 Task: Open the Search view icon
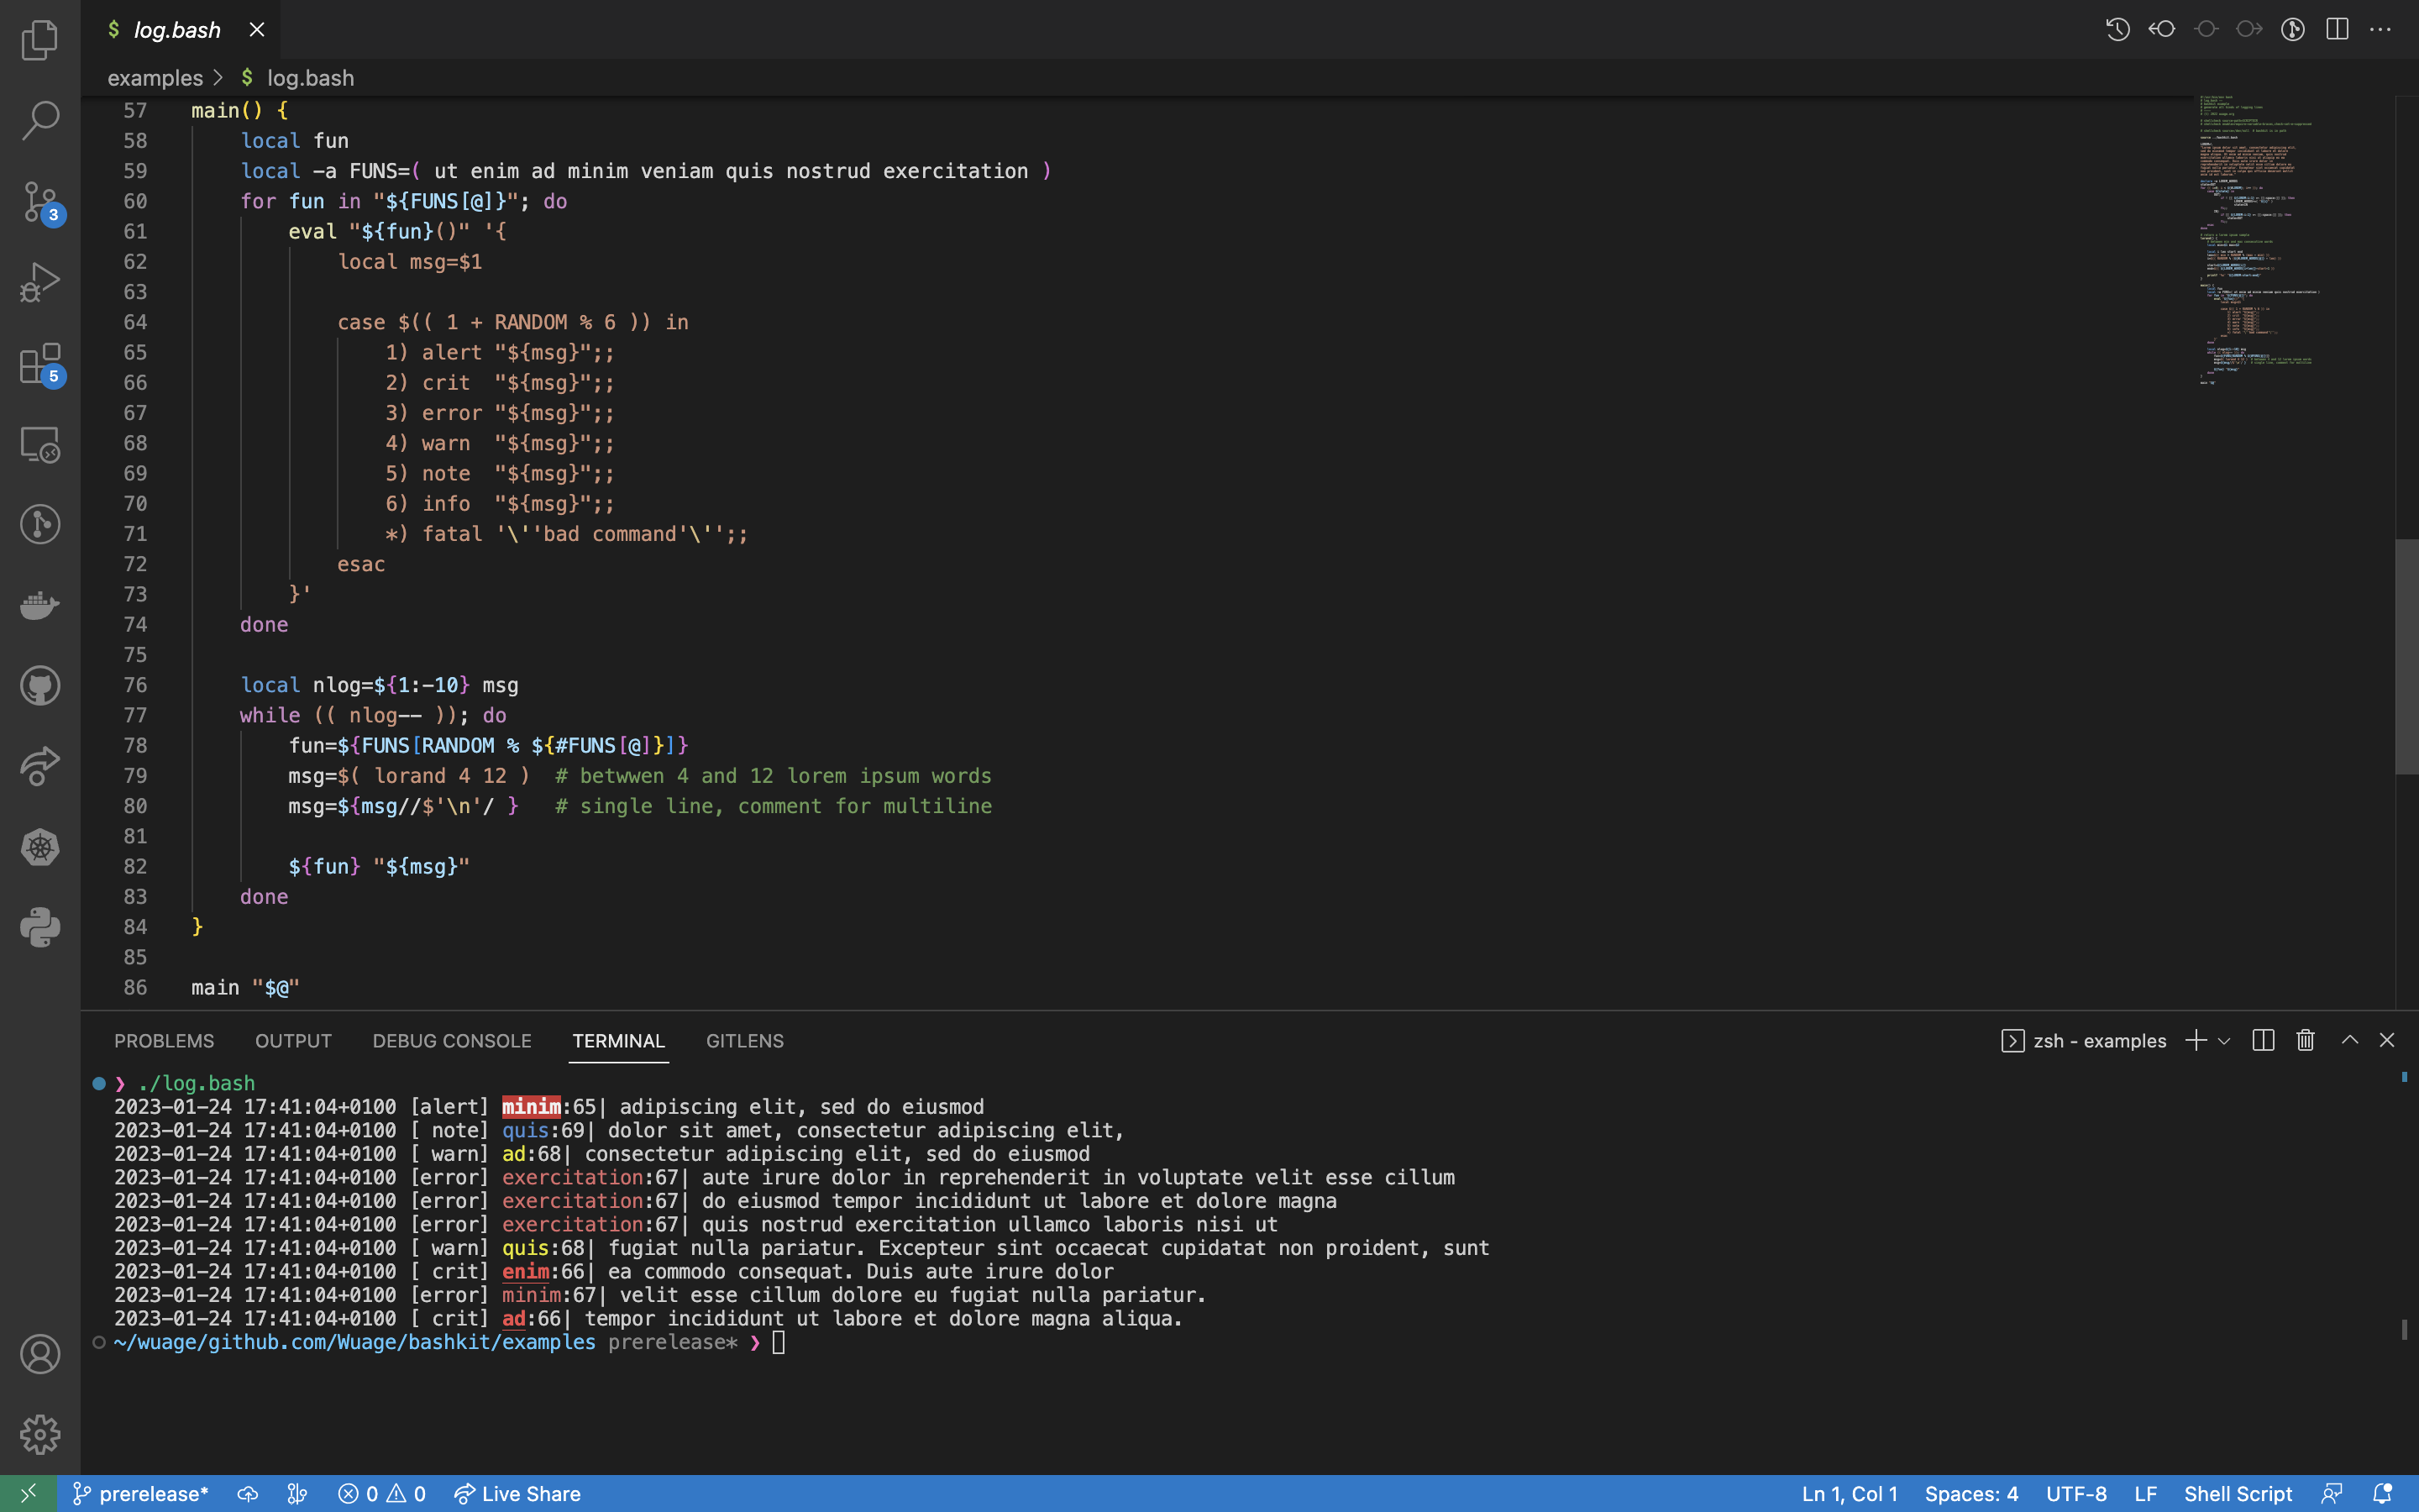(40, 120)
